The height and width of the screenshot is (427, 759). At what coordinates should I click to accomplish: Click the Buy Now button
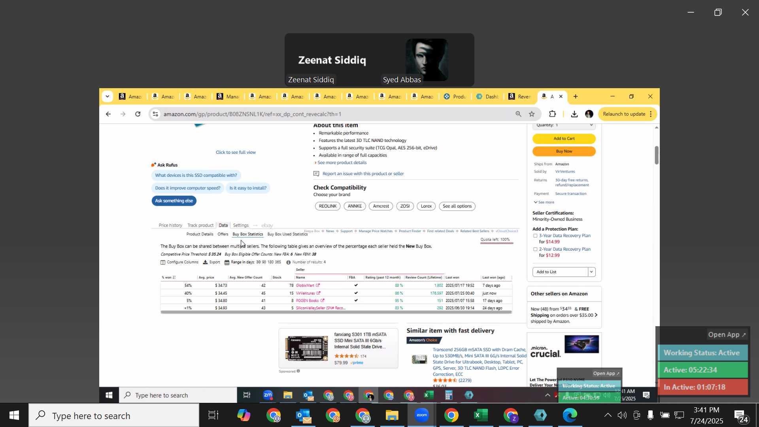click(x=564, y=151)
